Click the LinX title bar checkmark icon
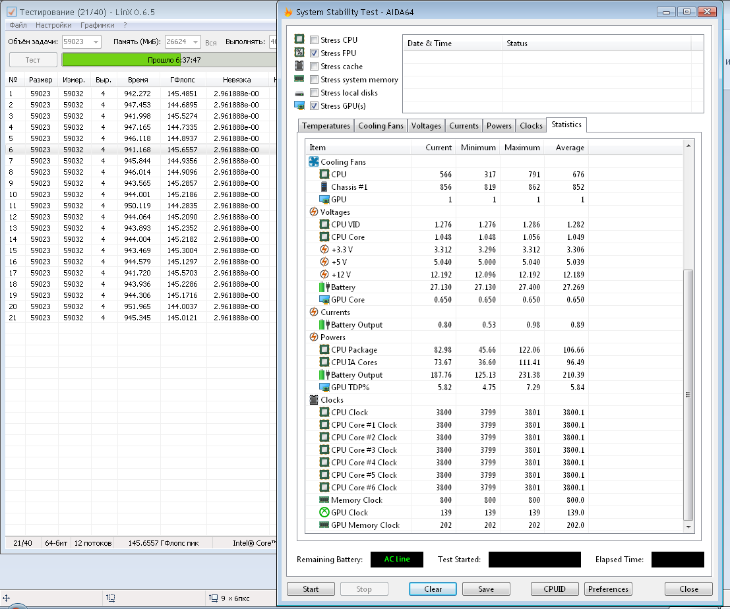730x609 pixels. coord(11,12)
